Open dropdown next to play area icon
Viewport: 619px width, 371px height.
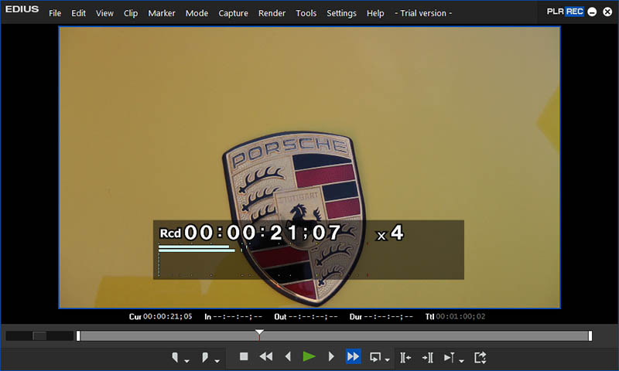(x=461, y=360)
